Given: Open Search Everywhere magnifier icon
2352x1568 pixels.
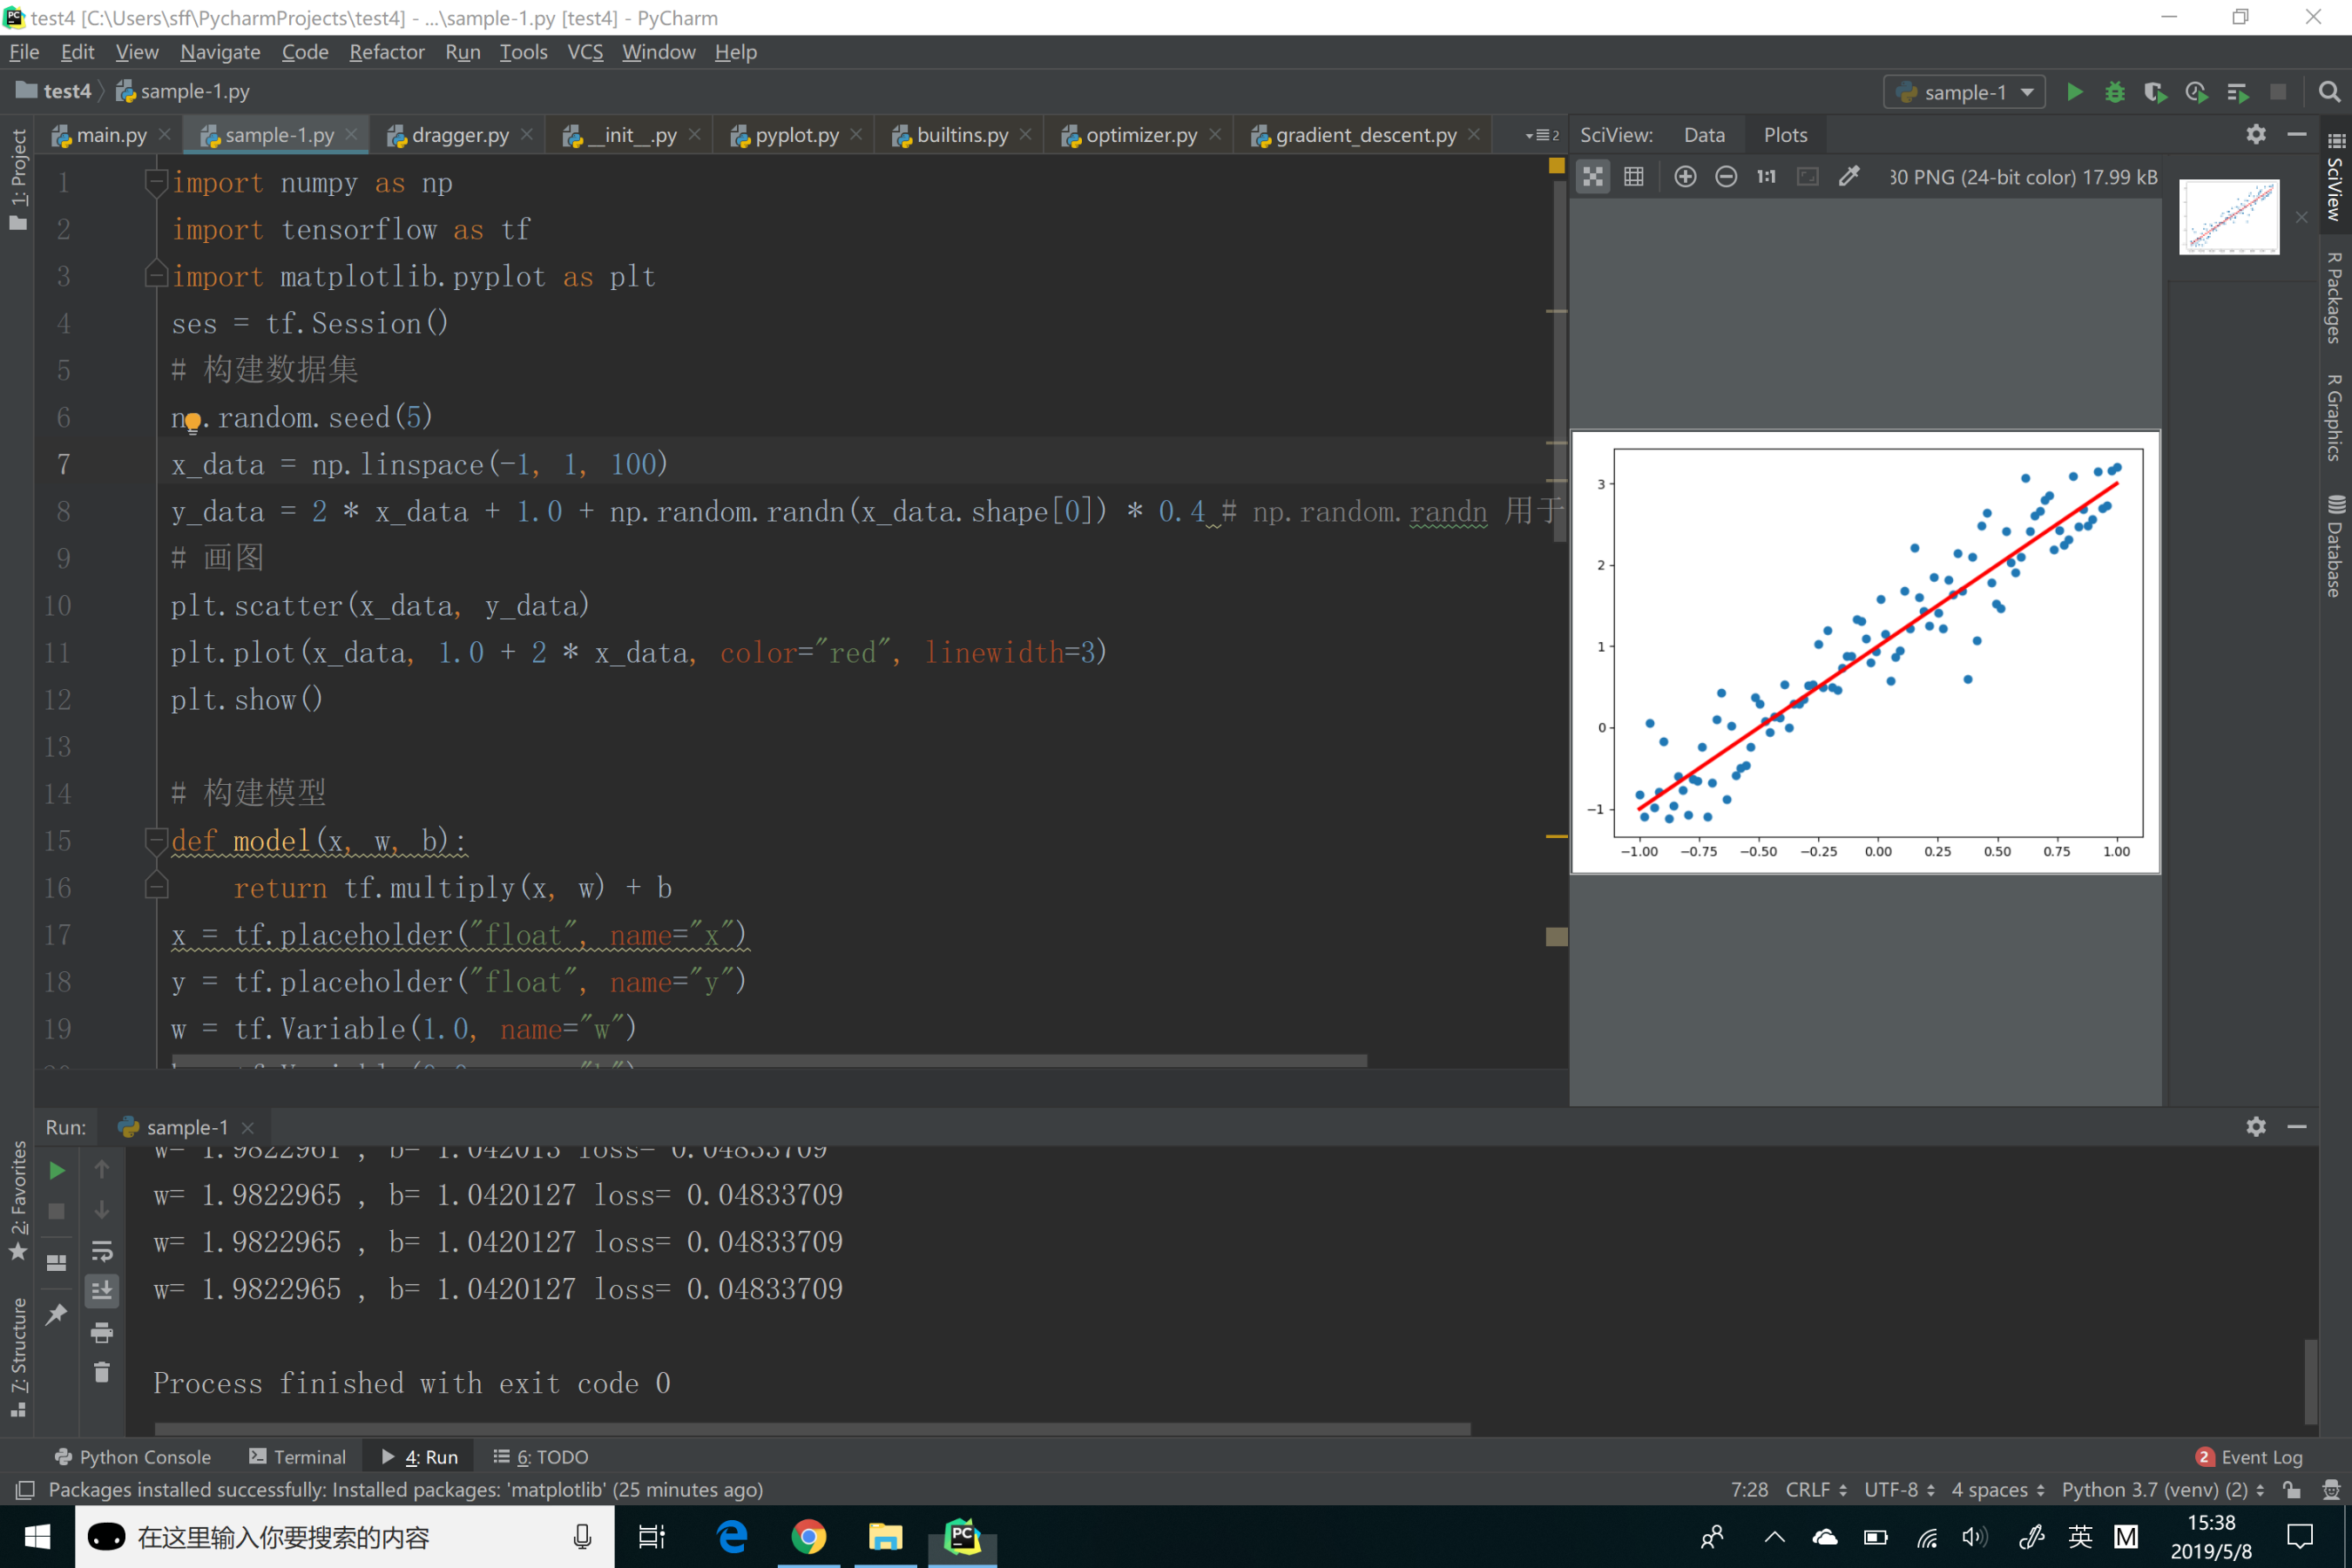Looking at the screenshot, I should tap(2329, 92).
